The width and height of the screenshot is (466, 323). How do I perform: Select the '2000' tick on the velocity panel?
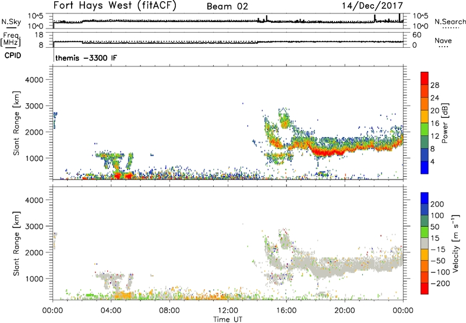click(x=34, y=252)
